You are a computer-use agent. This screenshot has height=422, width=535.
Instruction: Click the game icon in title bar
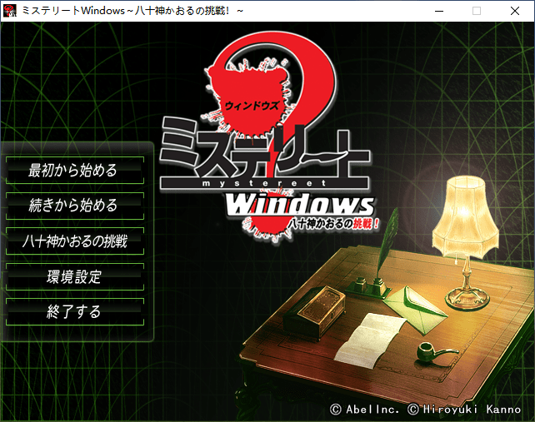pyautogui.click(x=10, y=11)
